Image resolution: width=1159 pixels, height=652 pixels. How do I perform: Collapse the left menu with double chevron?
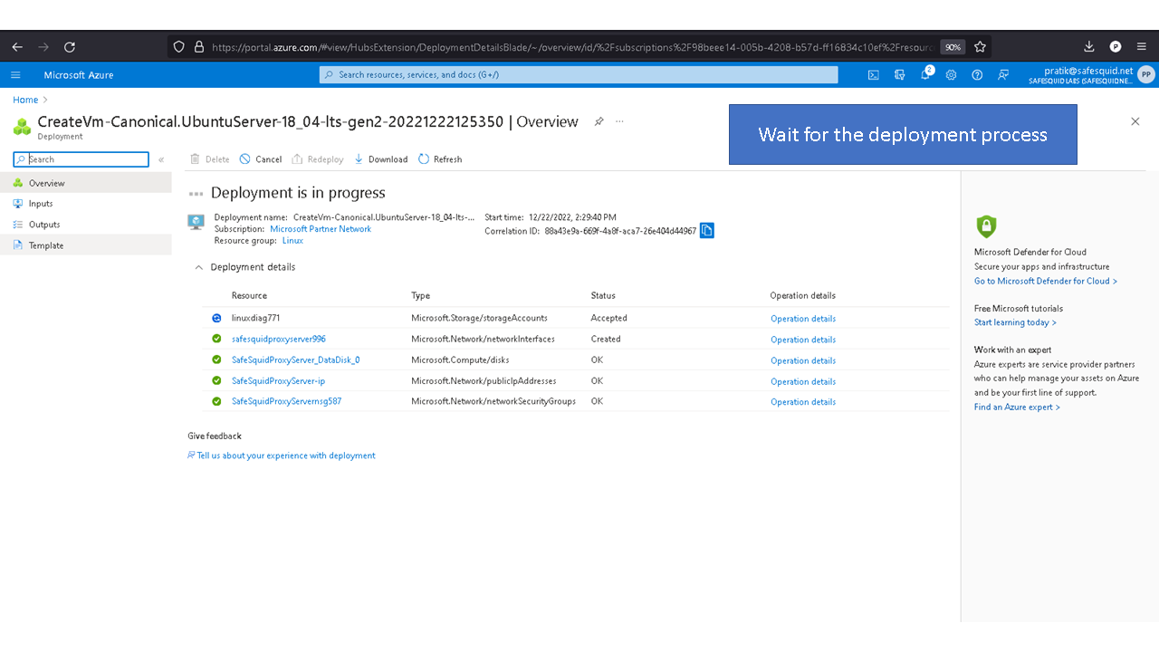tap(161, 159)
